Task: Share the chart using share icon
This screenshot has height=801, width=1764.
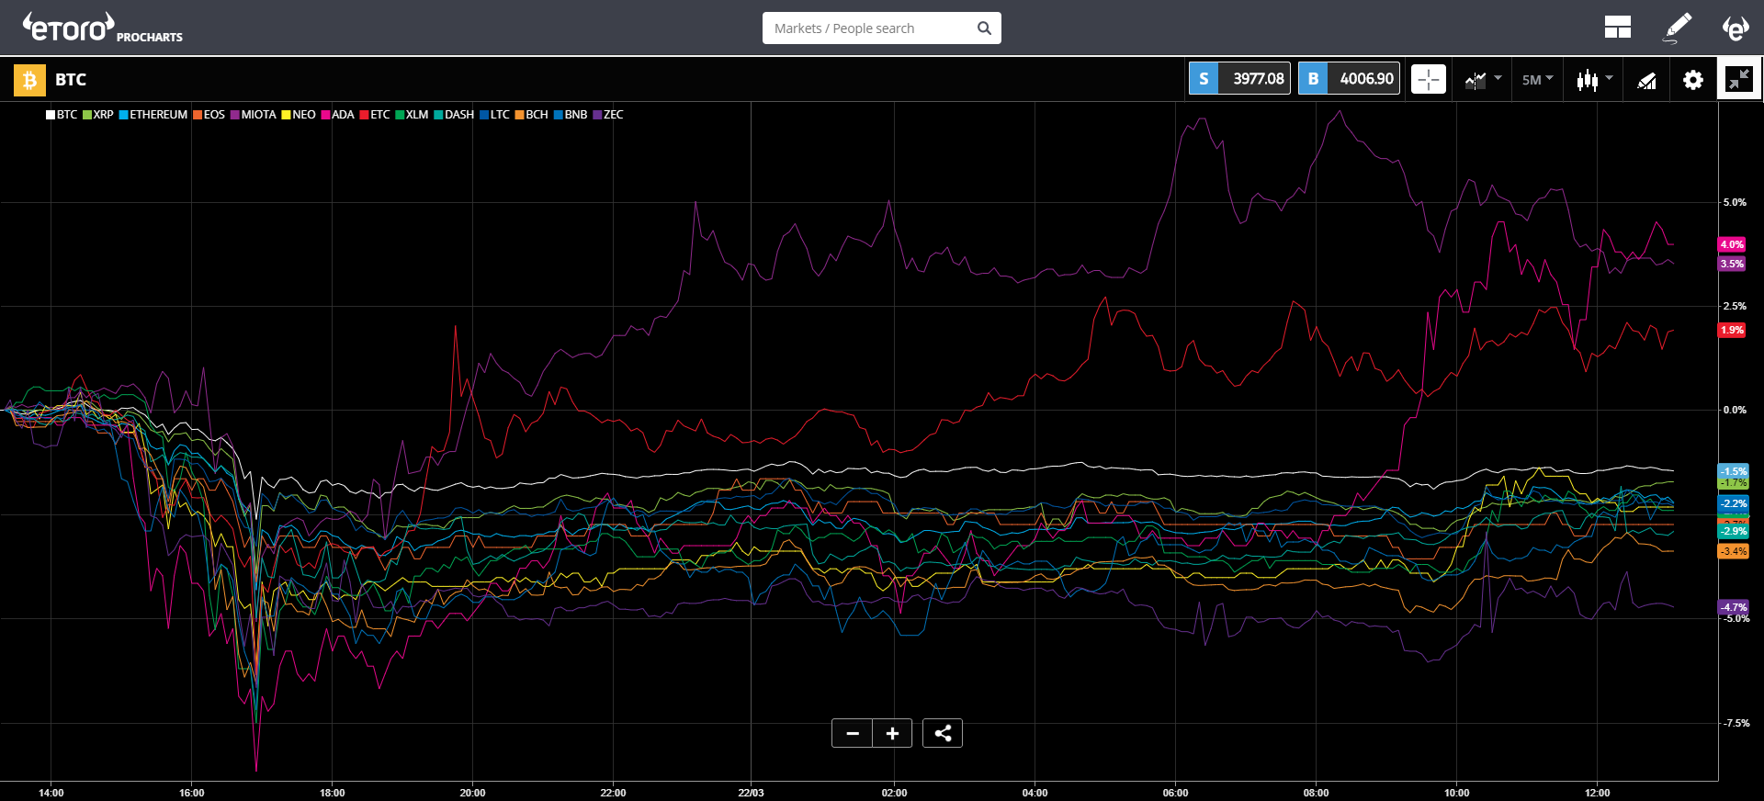Action: 943,733
